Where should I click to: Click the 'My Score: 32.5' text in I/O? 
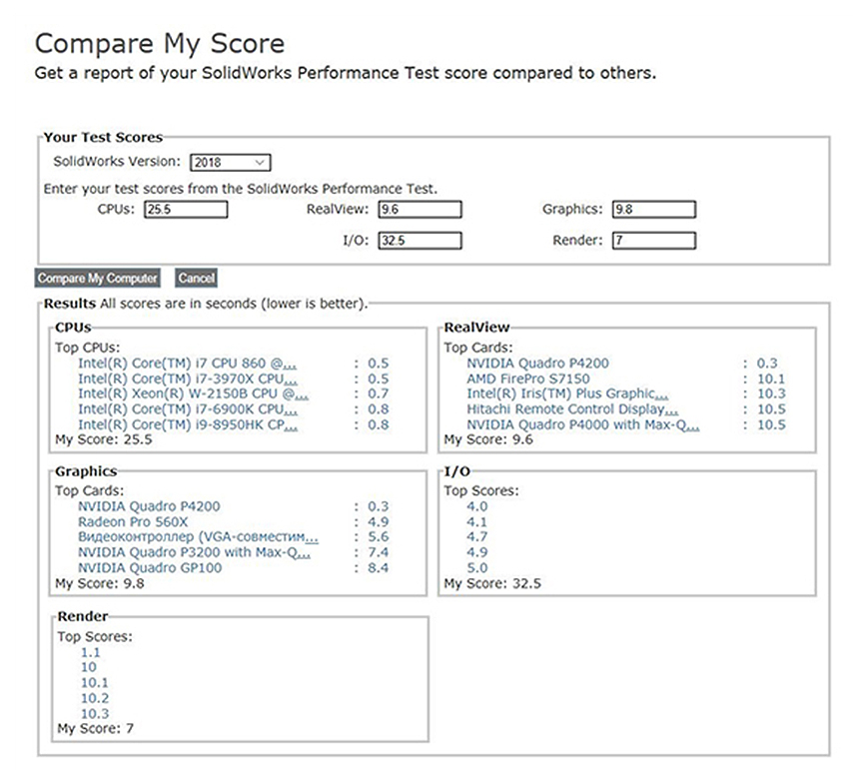(x=492, y=584)
